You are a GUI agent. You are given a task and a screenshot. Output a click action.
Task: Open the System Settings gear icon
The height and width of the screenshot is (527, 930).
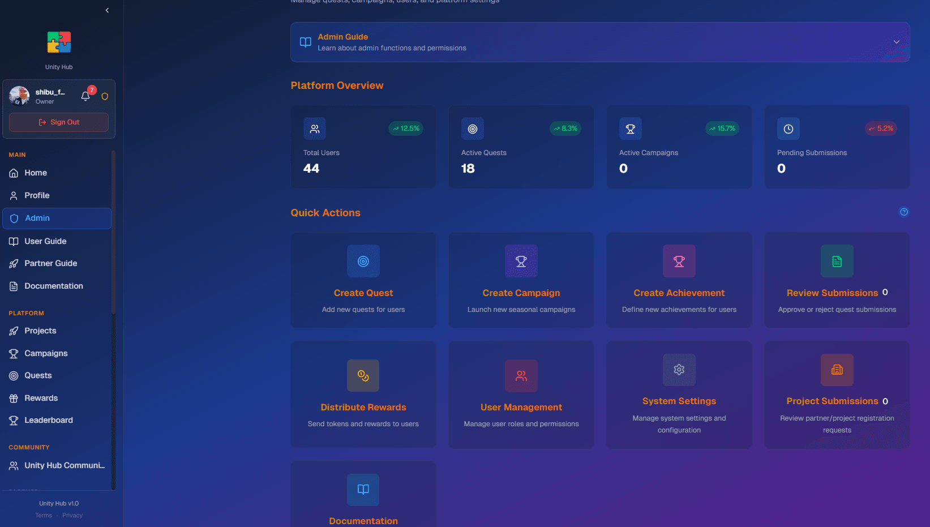point(679,370)
